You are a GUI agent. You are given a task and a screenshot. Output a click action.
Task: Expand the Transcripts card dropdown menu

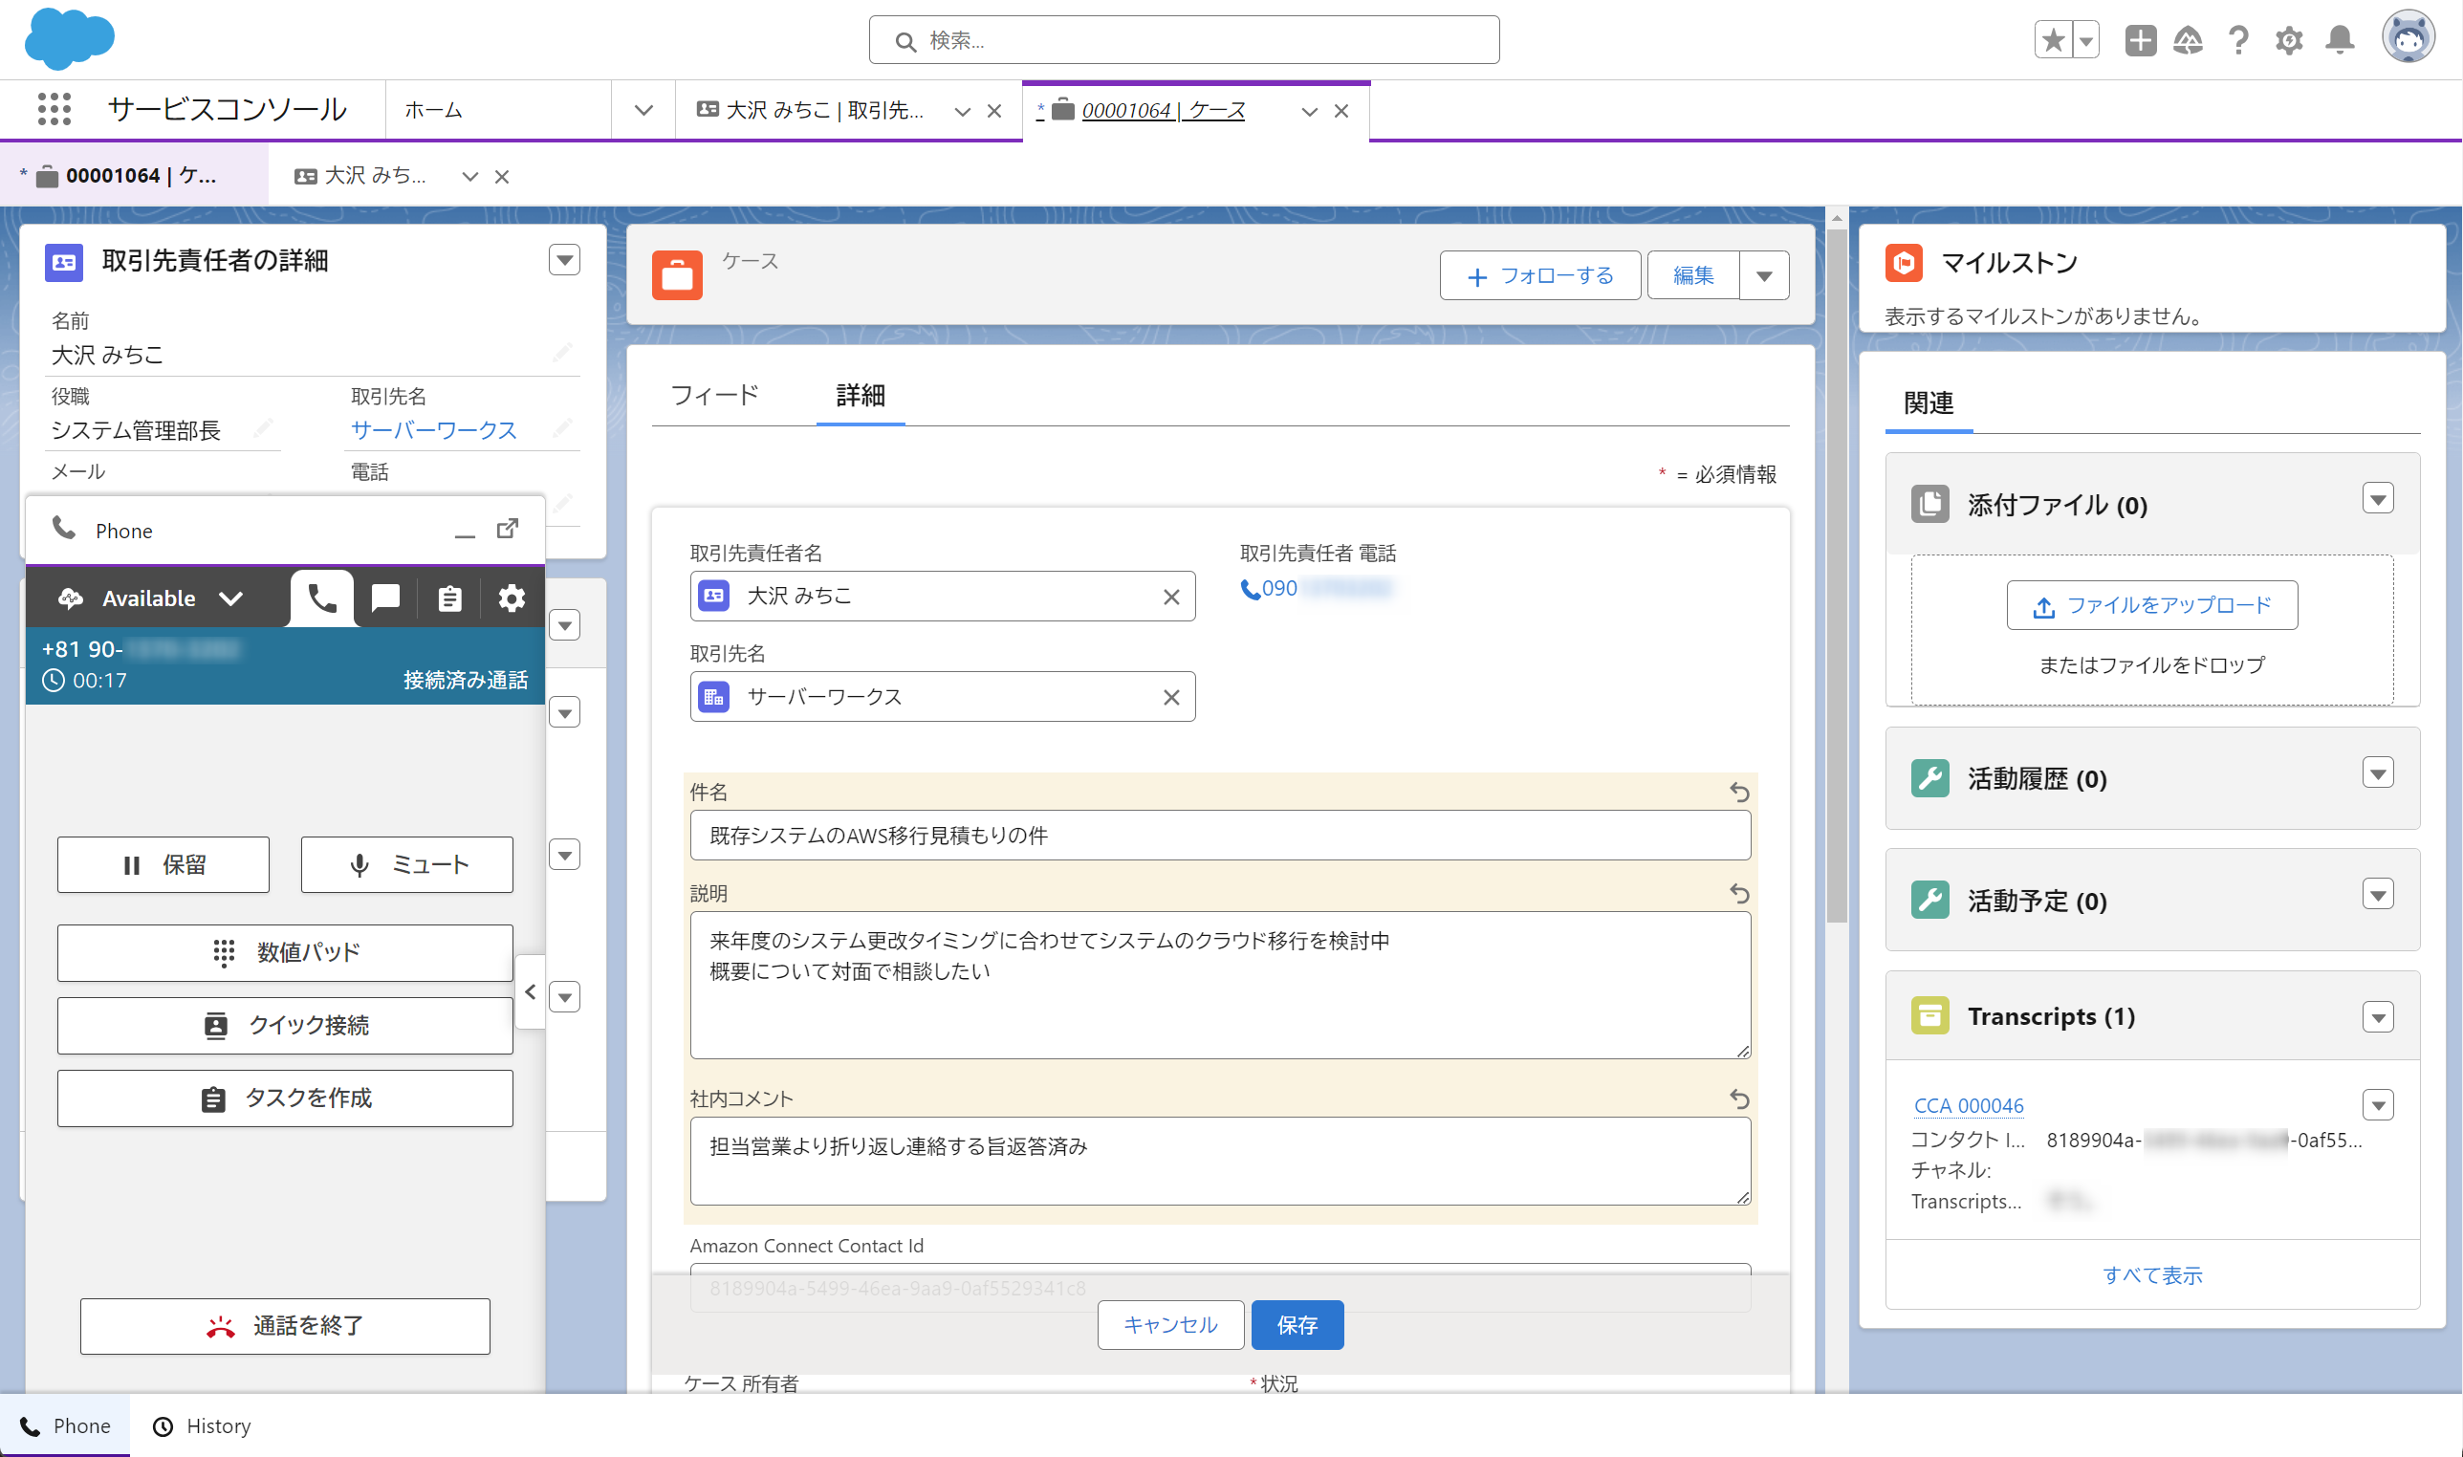(x=2378, y=1017)
